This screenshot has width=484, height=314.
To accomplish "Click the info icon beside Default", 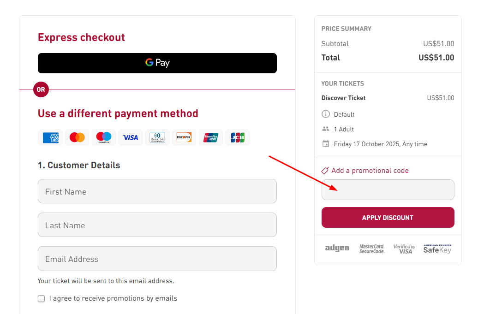I will 326,114.
